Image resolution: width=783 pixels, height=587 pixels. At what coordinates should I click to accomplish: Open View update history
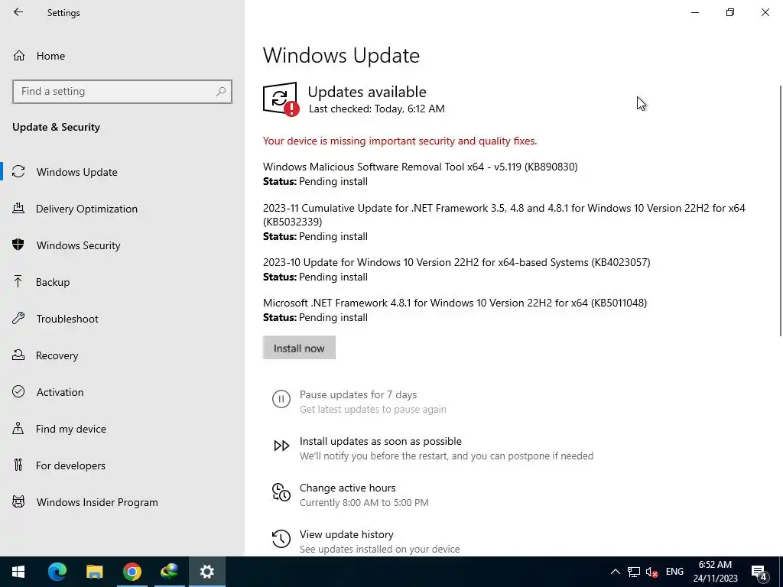[x=366, y=541]
